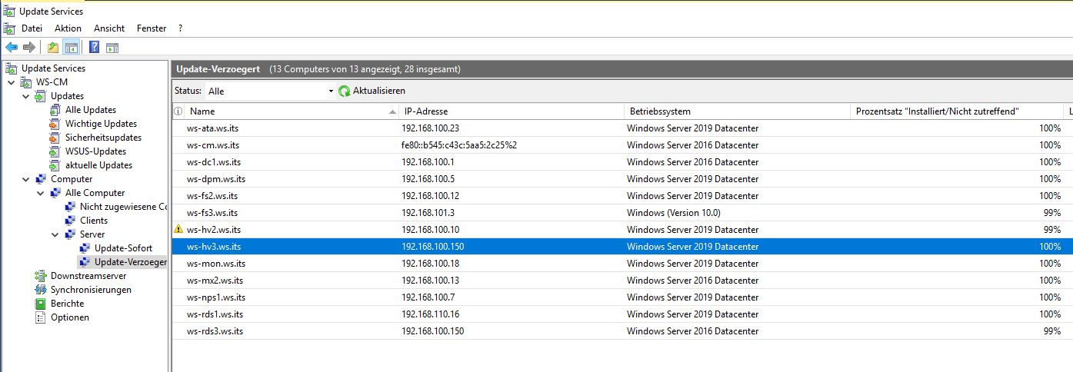Click the Synchronisierungen icon

coord(41,290)
